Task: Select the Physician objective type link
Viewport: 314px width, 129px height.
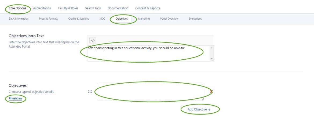Action: [15, 99]
